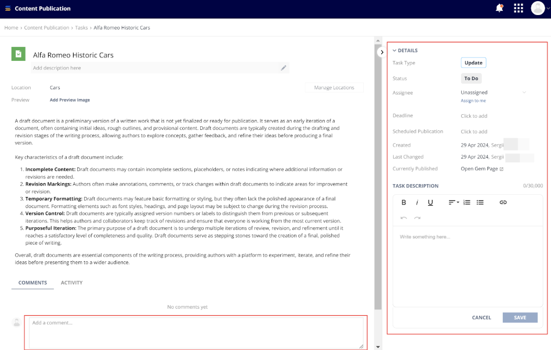551x350 pixels.
Task: Click the main content vertical scrollbar
Action: tap(378, 176)
